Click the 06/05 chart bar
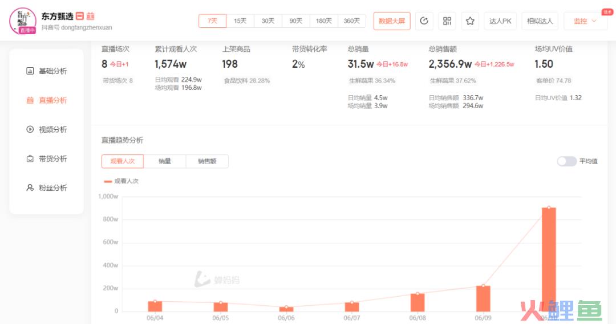This screenshot has width=616, height=324. tap(220, 307)
